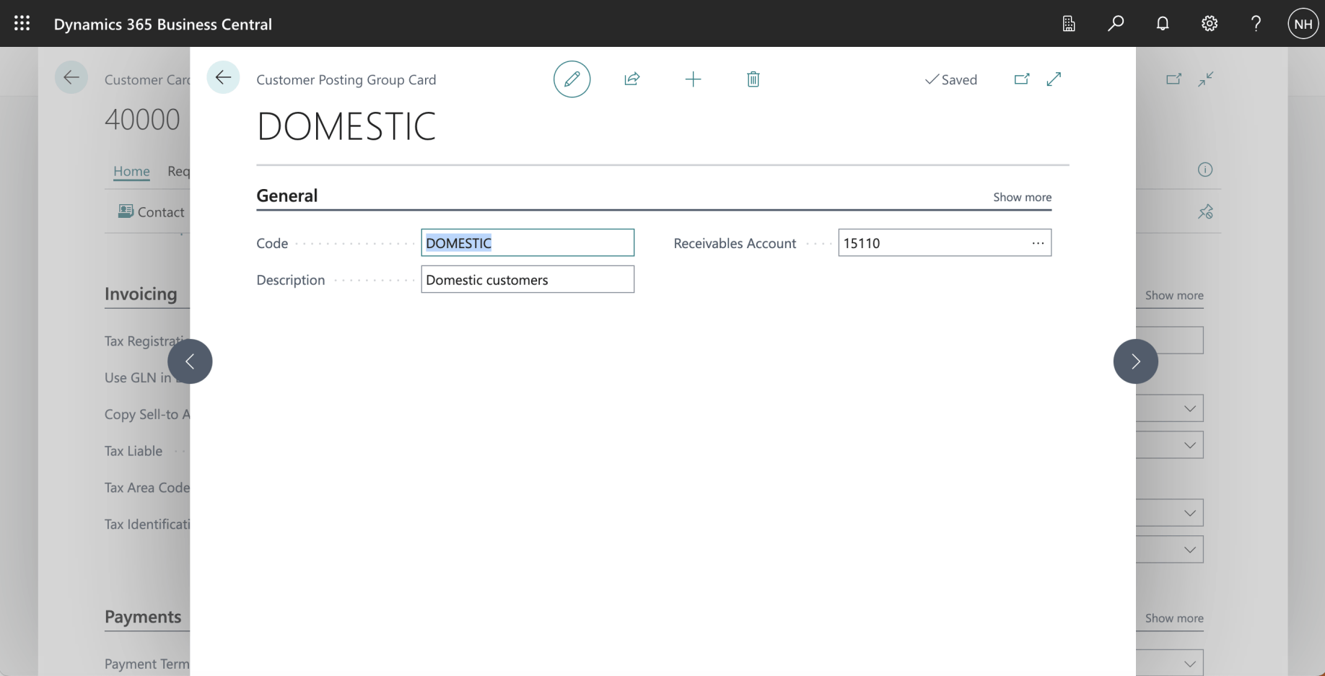
Task: Go to the previous record arrow
Action: (190, 361)
